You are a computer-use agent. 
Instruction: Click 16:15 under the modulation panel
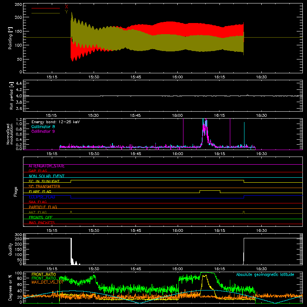(x=220, y=154)
